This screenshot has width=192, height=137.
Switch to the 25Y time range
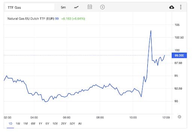[x=63, y=124]
